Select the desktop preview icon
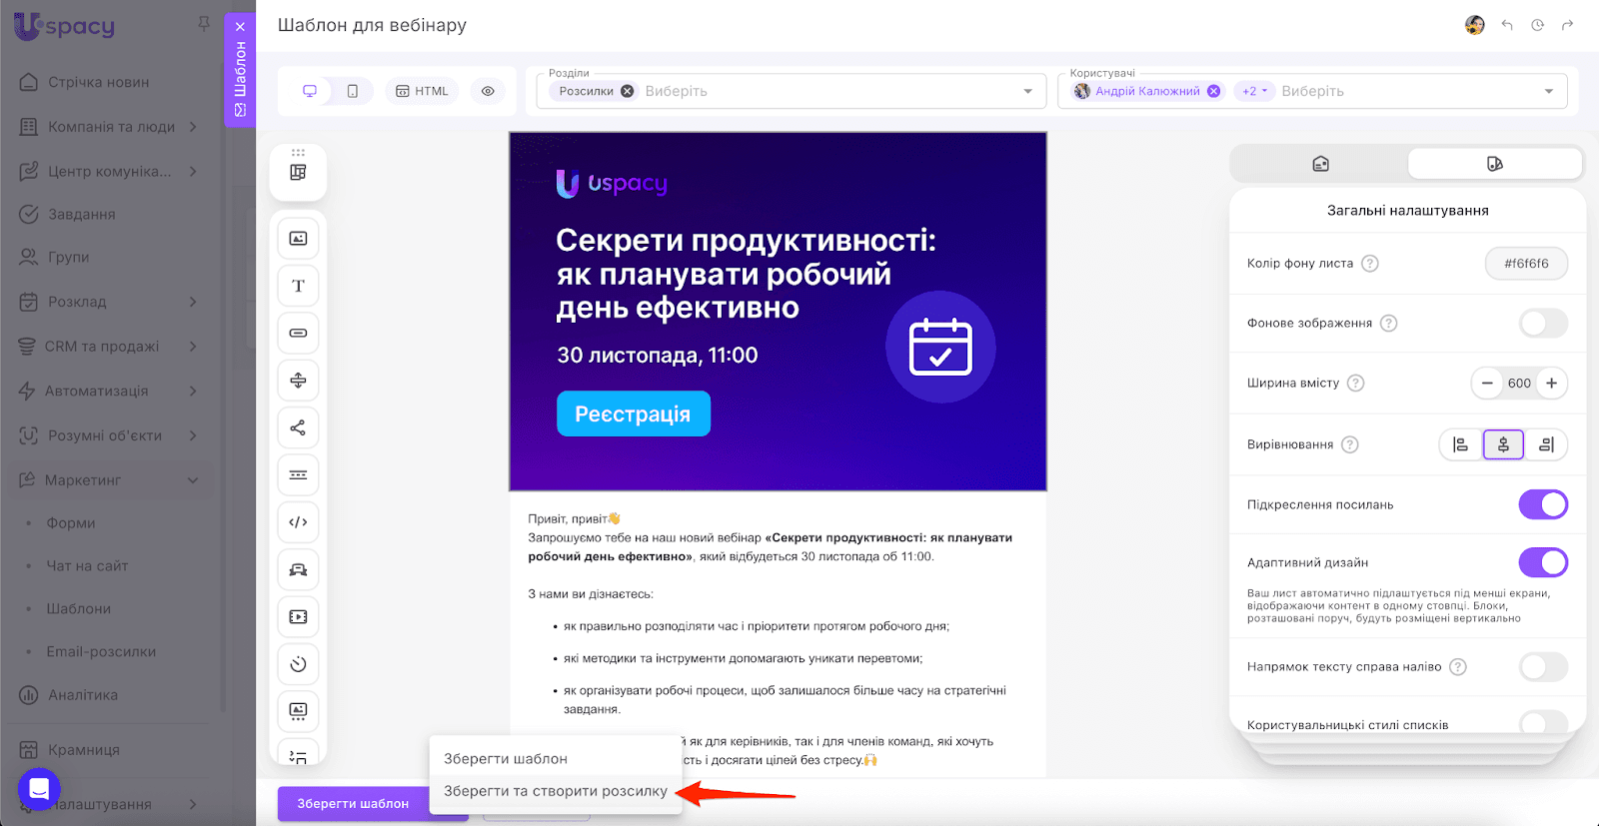The image size is (1599, 826). click(x=310, y=91)
